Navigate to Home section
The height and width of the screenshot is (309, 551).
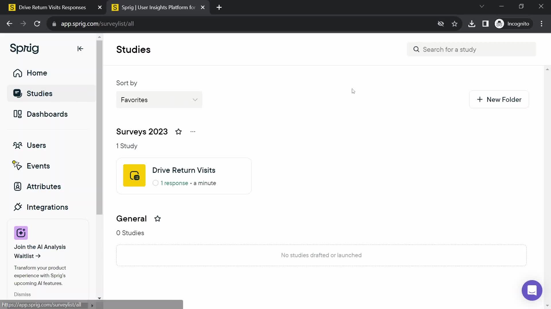click(37, 73)
